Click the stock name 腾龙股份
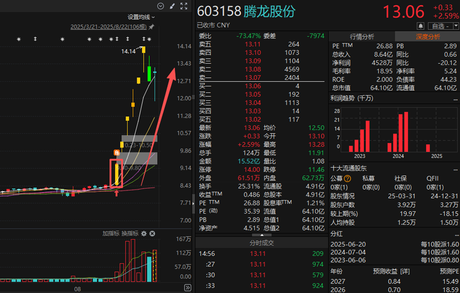This screenshot has height=293, width=460. [x=269, y=11]
